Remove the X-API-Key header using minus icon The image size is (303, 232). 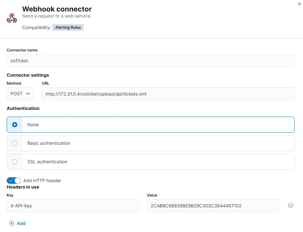pyautogui.click(x=291, y=205)
